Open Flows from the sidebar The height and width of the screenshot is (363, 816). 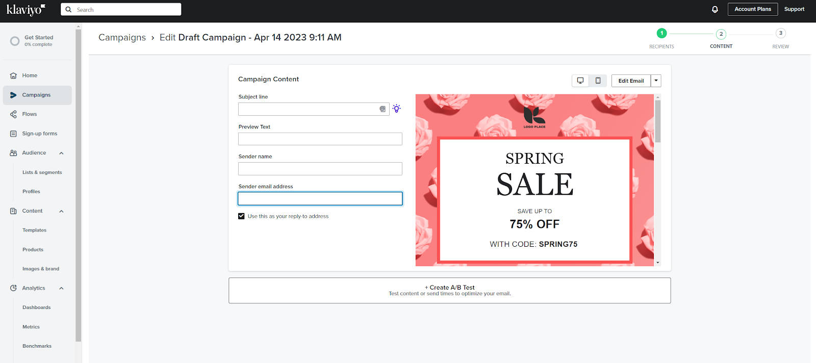(30, 114)
